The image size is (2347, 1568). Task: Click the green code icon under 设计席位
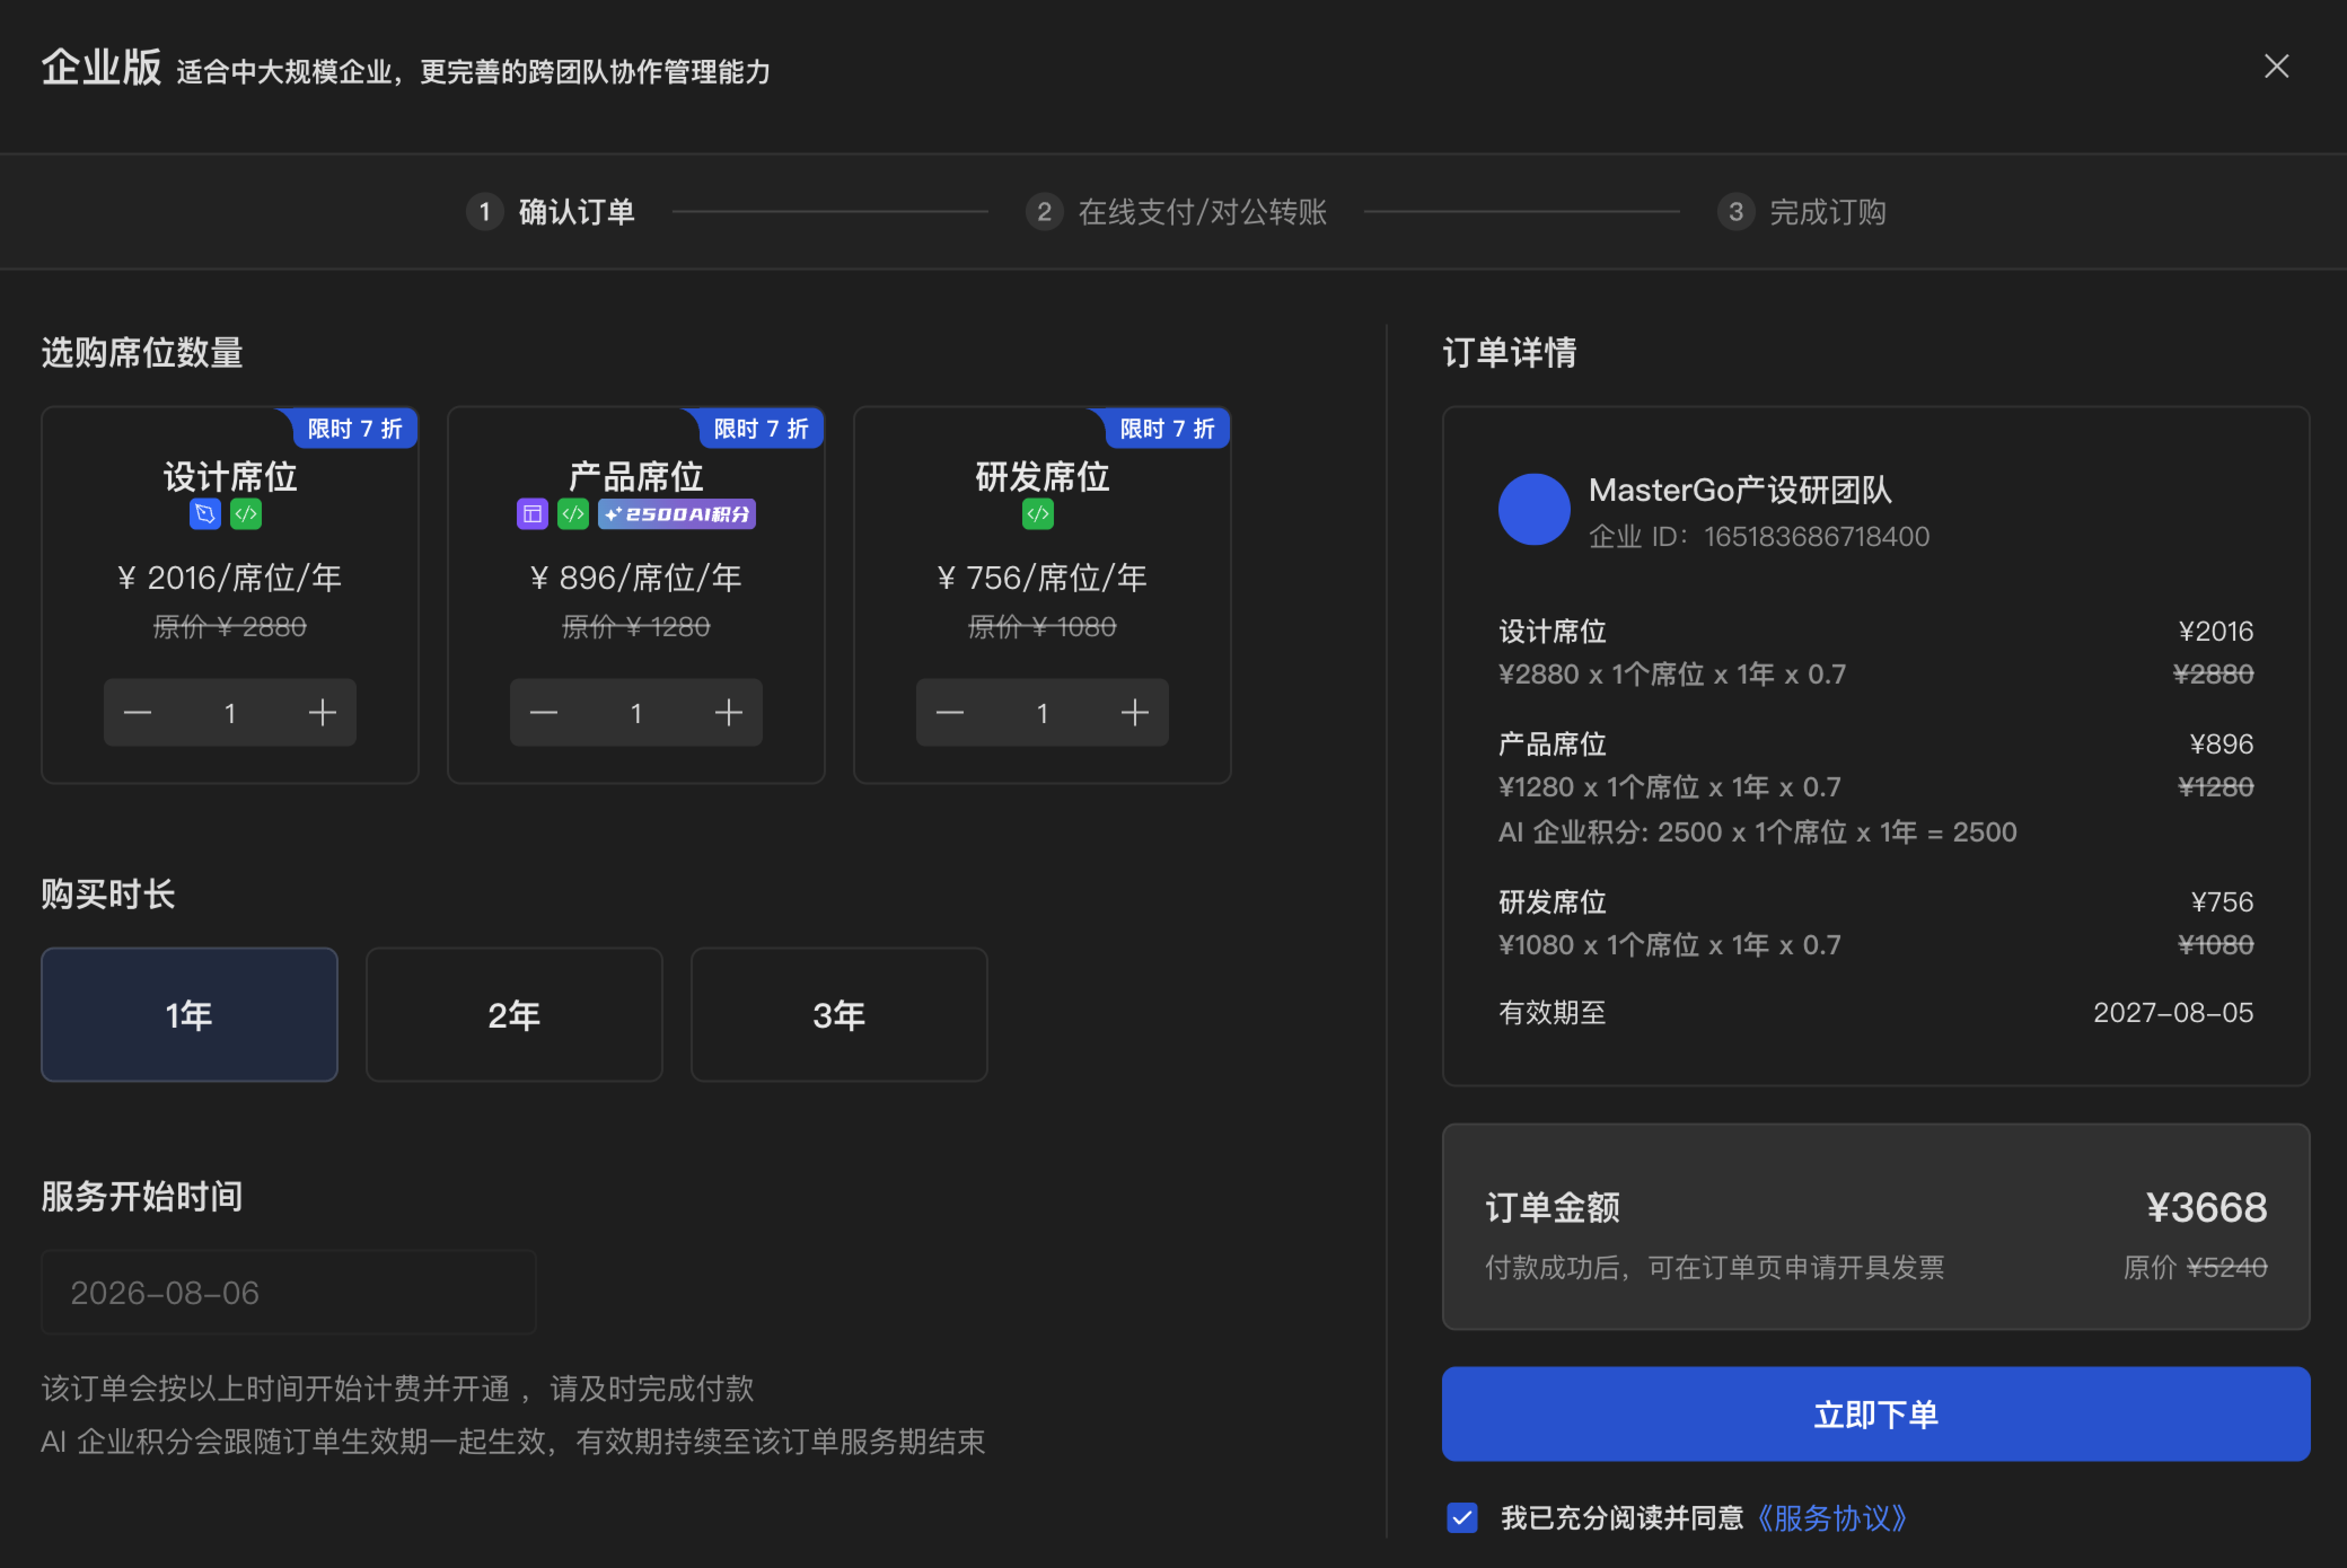tap(246, 514)
